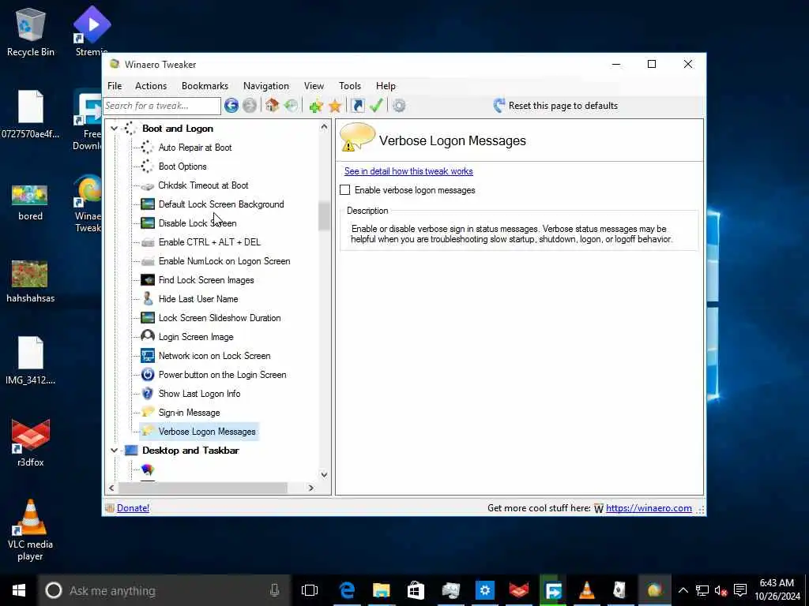Click inside the 'Search for a tweak' field
The image size is (809, 606).
point(162,106)
